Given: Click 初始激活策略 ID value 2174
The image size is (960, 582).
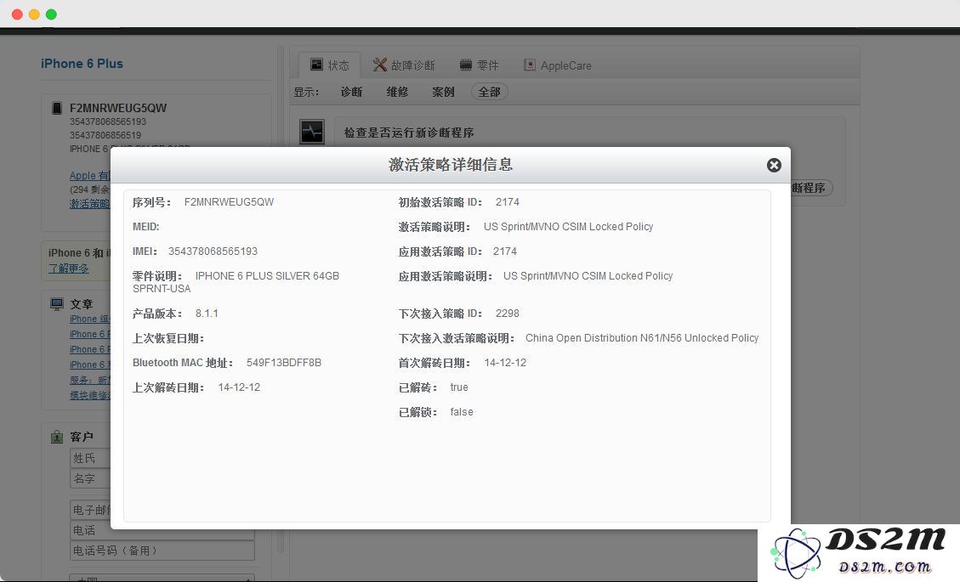Looking at the screenshot, I should (x=508, y=202).
